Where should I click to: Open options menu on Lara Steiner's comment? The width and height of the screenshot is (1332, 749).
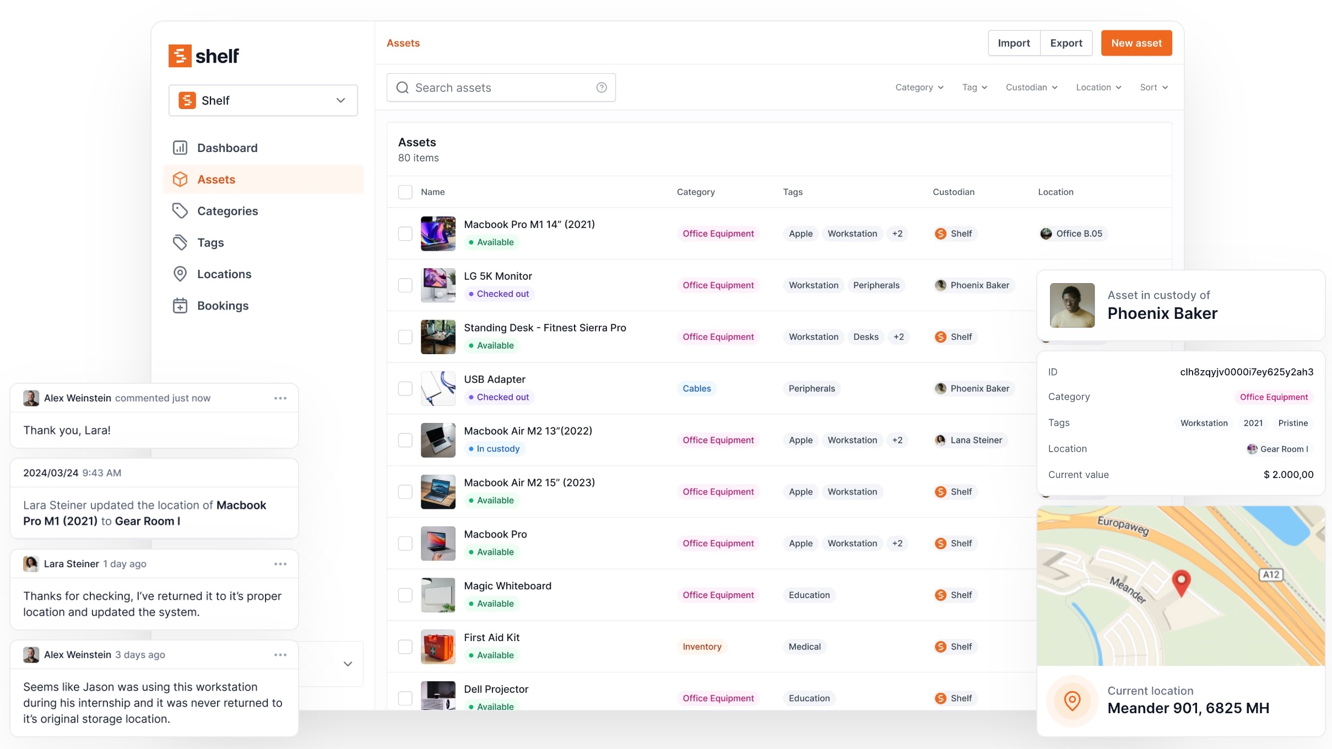click(x=280, y=564)
